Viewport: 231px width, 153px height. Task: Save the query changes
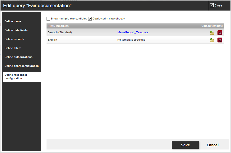pos(185,145)
